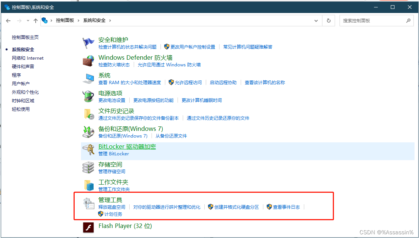Select 系统和安全 in the sidebar
Viewport: 419px width, 238px height.
click(23, 50)
